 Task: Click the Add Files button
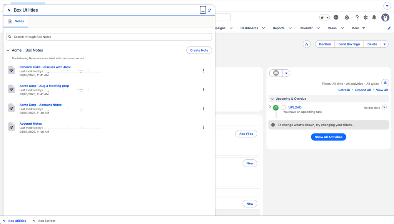pos(246,134)
